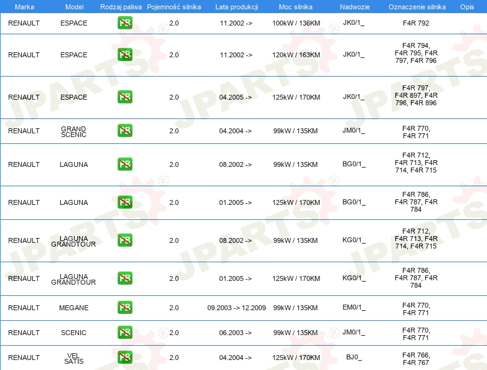The image size is (487, 370).
Task: Click 99kW / 135KM in Megane row
Action: click(295, 308)
